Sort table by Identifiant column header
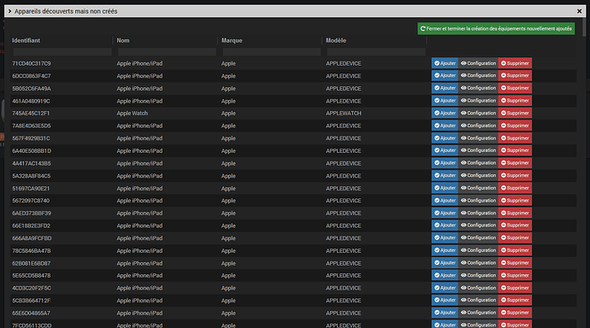 click(26, 40)
